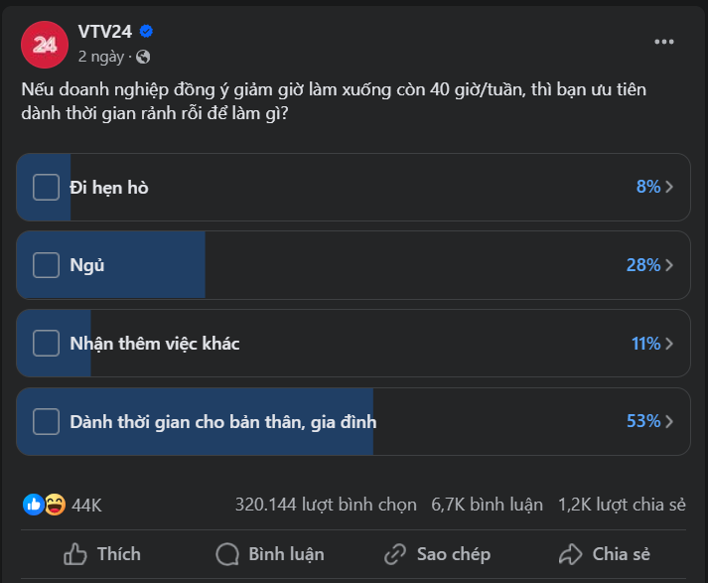708x583 pixels.
Task: Click the like reaction emoji icon
Action: pos(33,505)
